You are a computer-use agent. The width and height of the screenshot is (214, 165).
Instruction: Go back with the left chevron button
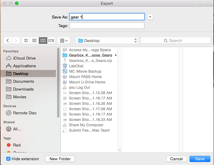[x=8, y=41]
